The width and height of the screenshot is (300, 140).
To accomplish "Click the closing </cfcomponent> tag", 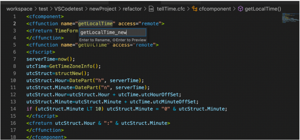I will coord(46,137).
